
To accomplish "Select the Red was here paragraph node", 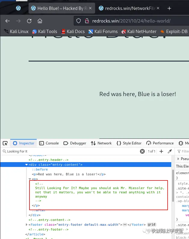I will pos(69,174).
